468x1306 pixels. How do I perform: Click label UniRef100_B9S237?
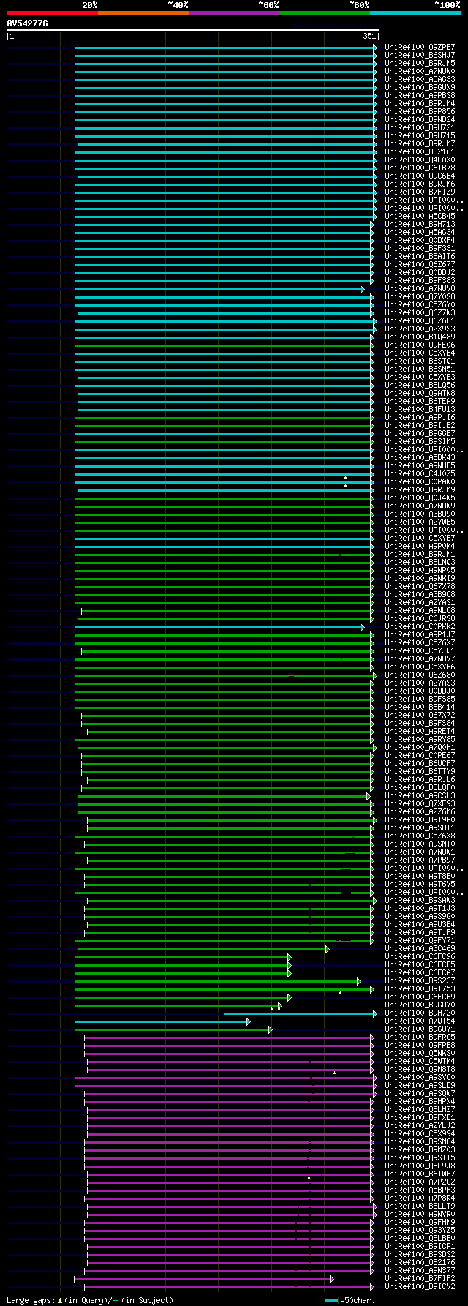420,980
